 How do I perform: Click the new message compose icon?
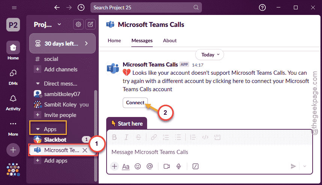click(x=90, y=25)
